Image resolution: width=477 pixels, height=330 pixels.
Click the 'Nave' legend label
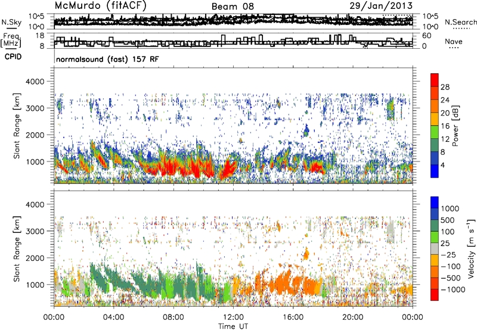tap(454, 42)
